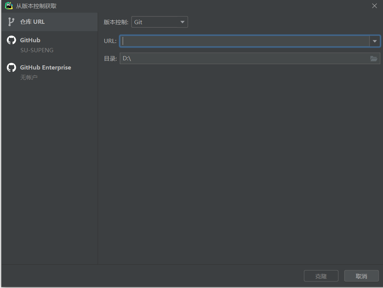383x288 pixels.
Task: Browse for directory using the folder icon
Action: (374, 58)
